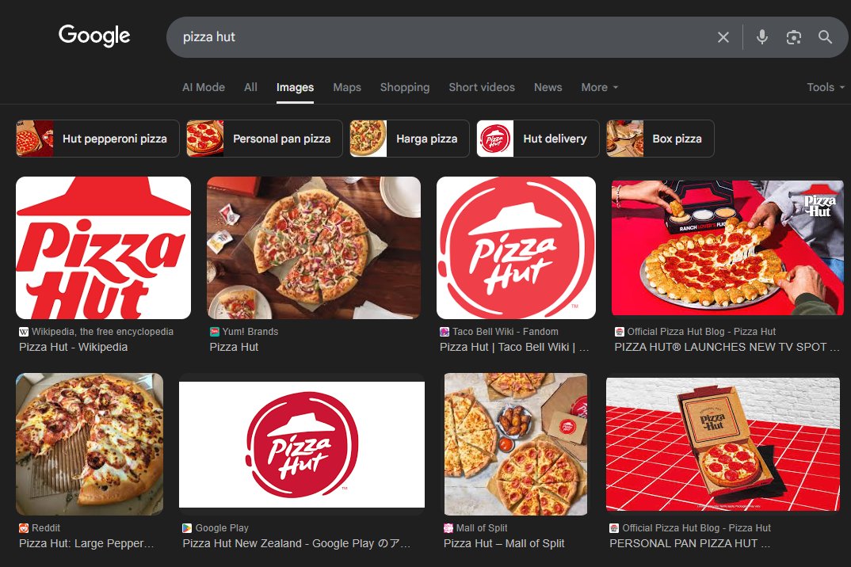Open the Short videos tab
Viewport: 851px width, 567px height.
coord(482,87)
